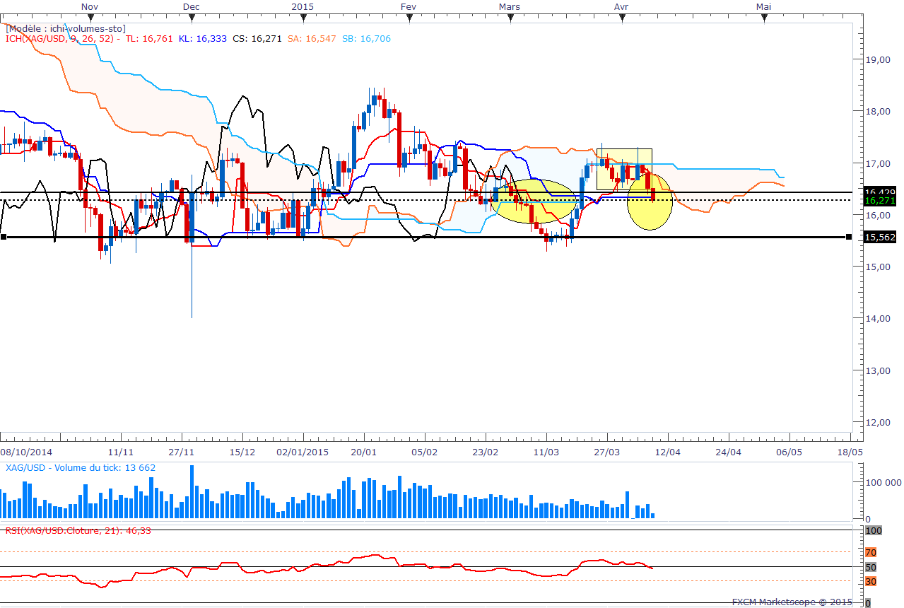
Task: Select the RSI(XAG/USD.Cloture, 21) indicator label
Action: (x=78, y=530)
